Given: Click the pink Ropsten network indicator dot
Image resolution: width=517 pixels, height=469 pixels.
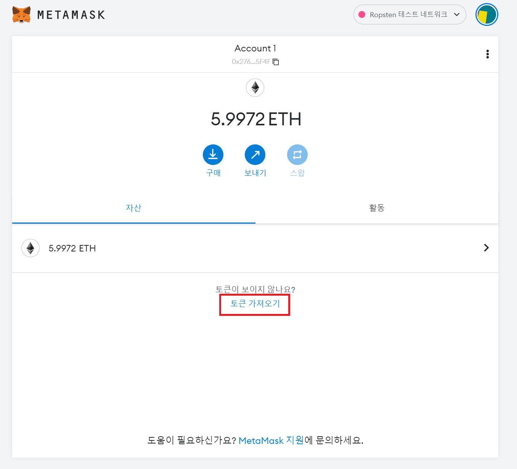Looking at the screenshot, I should coord(362,14).
